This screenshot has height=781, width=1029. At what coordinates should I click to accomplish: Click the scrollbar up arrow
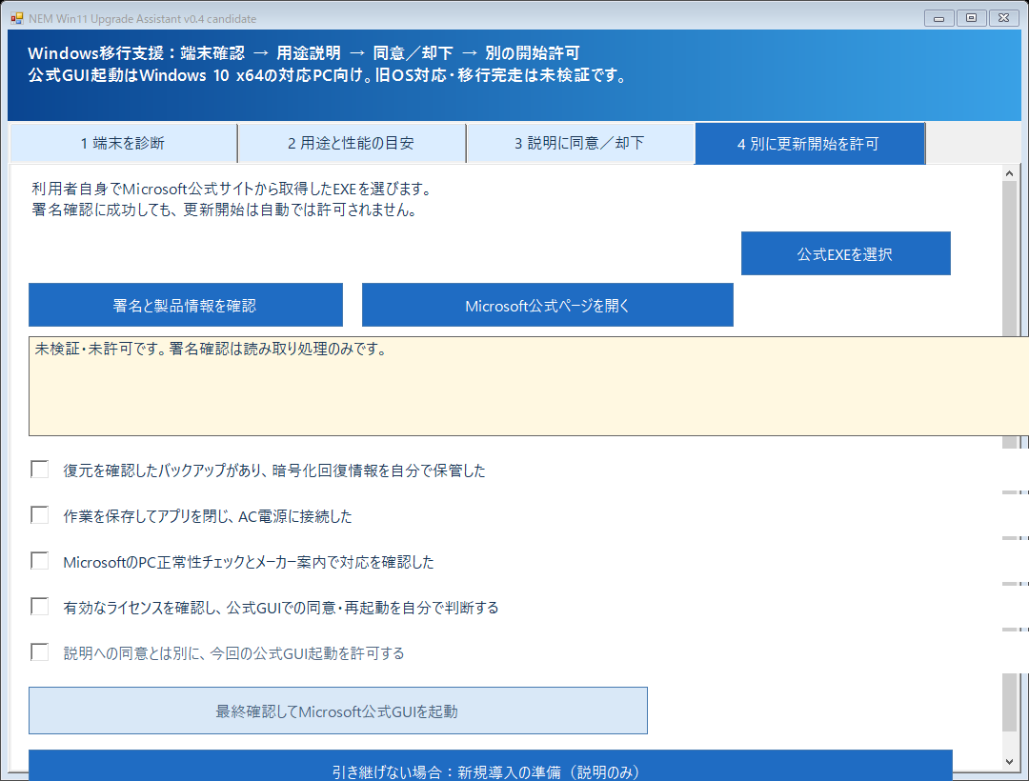tap(1009, 173)
